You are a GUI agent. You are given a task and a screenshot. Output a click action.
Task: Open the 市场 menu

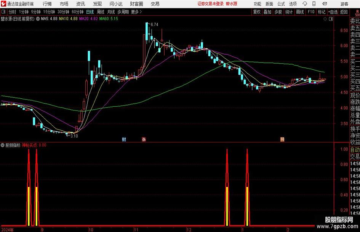[x=64, y=4]
